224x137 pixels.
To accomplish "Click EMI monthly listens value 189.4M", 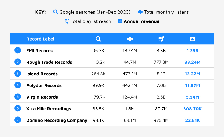I will 130,51.
